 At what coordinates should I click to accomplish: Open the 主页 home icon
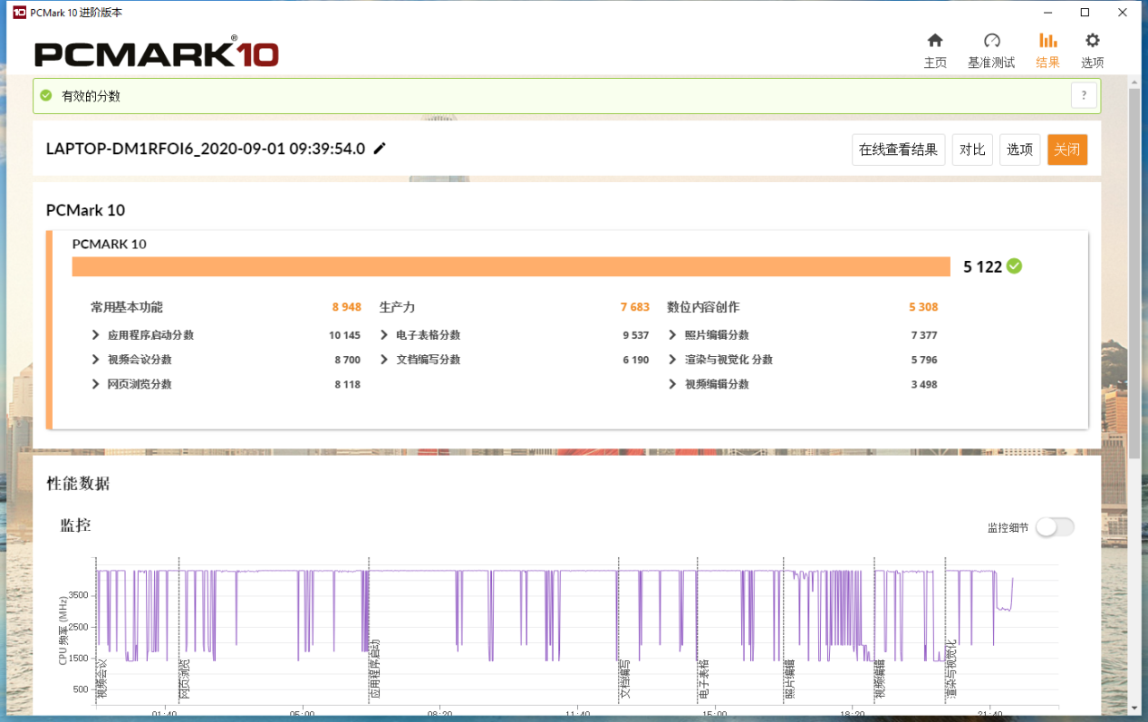point(935,41)
